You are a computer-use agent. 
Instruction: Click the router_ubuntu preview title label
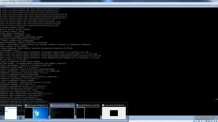[x=115, y=105]
